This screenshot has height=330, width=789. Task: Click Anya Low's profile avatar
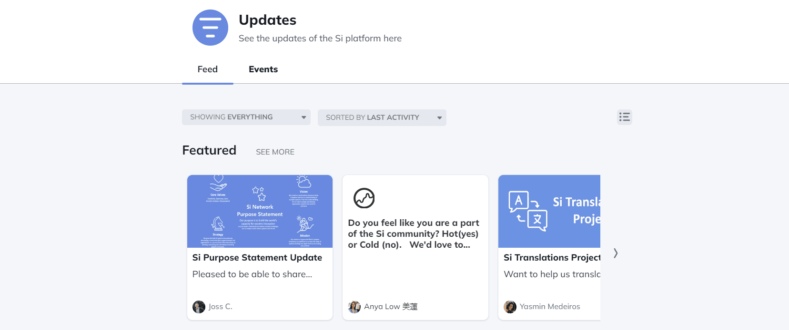354,307
